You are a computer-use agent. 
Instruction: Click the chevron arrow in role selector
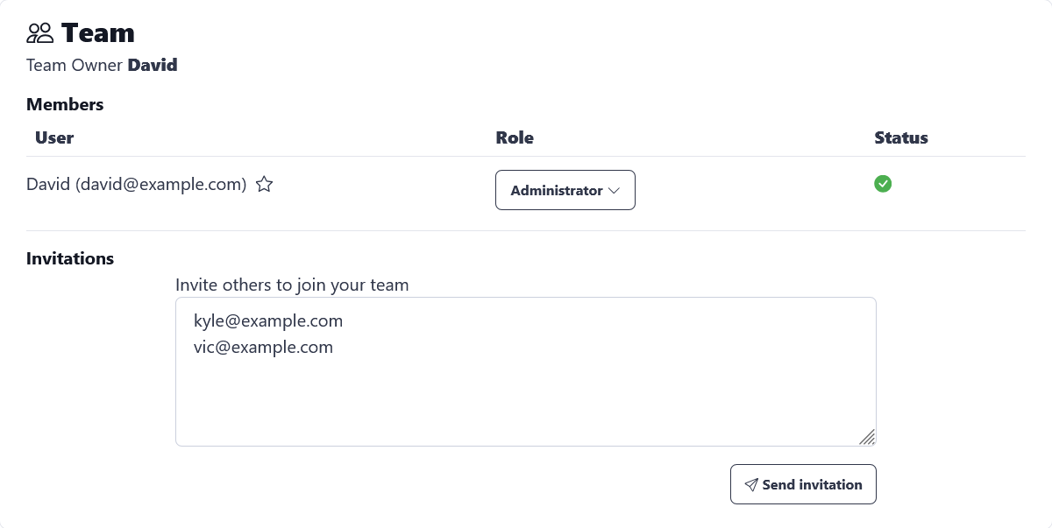click(614, 191)
